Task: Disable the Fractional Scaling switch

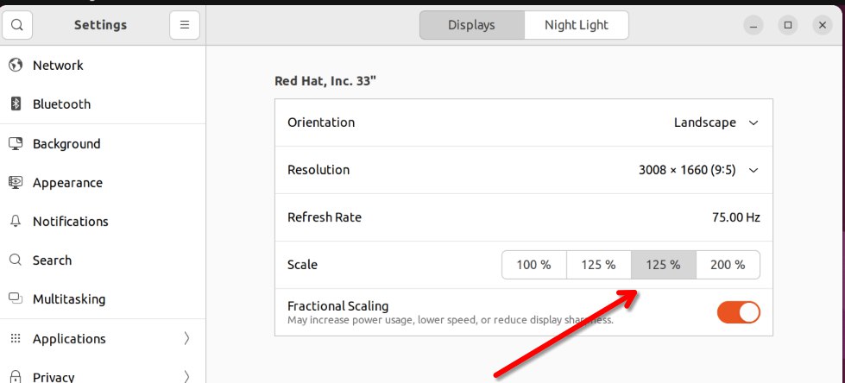Action: pos(738,312)
